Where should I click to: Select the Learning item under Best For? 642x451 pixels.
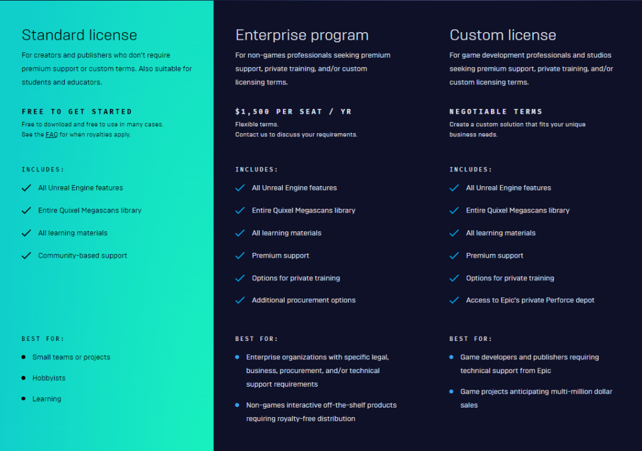(47, 399)
